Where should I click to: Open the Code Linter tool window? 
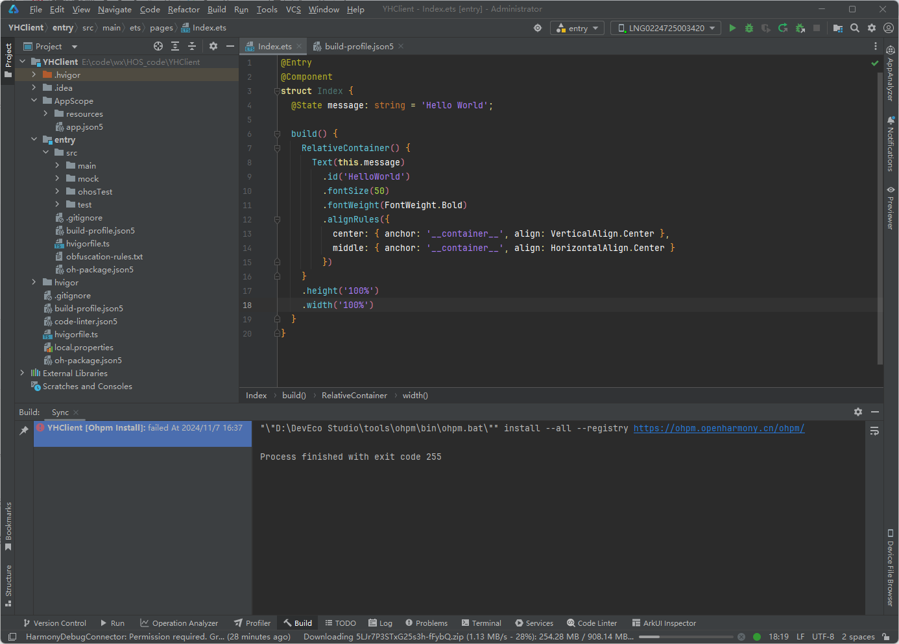(592, 623)
